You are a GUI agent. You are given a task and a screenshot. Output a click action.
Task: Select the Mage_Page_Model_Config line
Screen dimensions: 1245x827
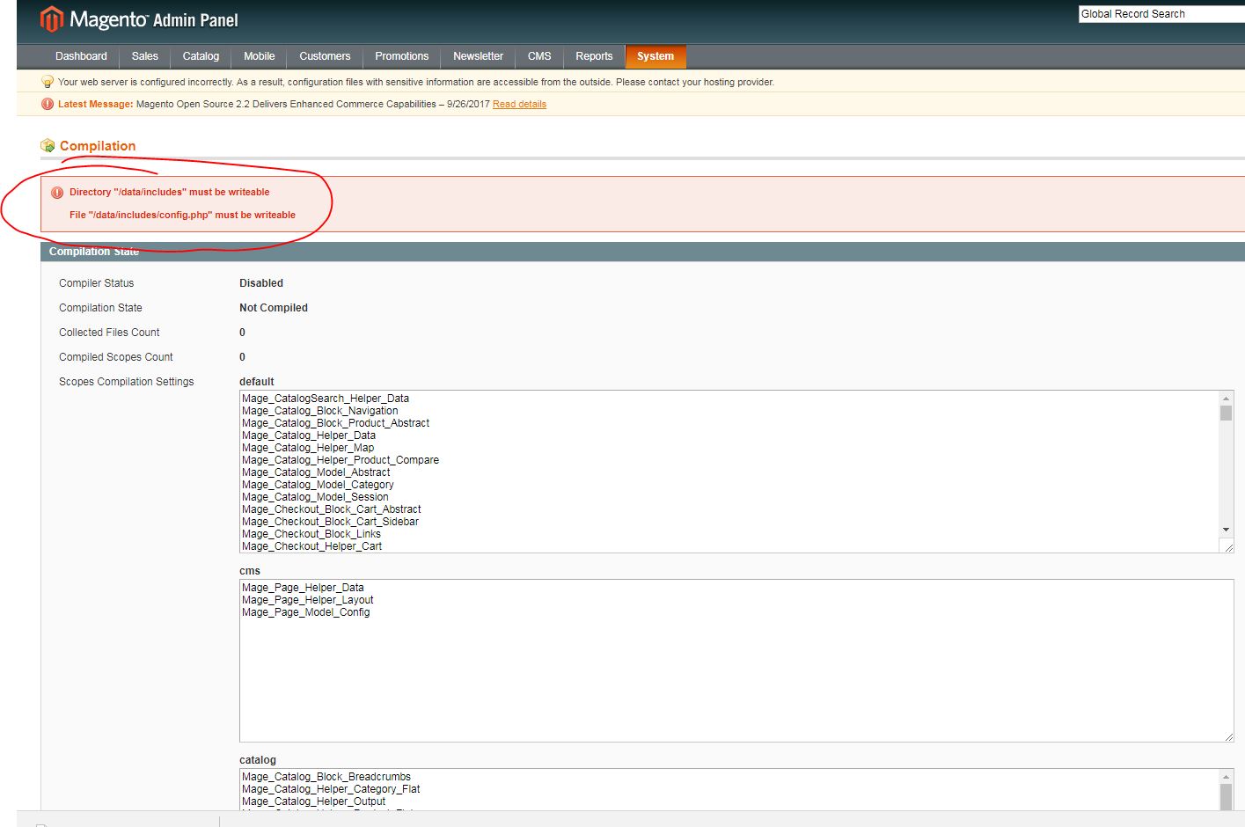pos(306,612)
